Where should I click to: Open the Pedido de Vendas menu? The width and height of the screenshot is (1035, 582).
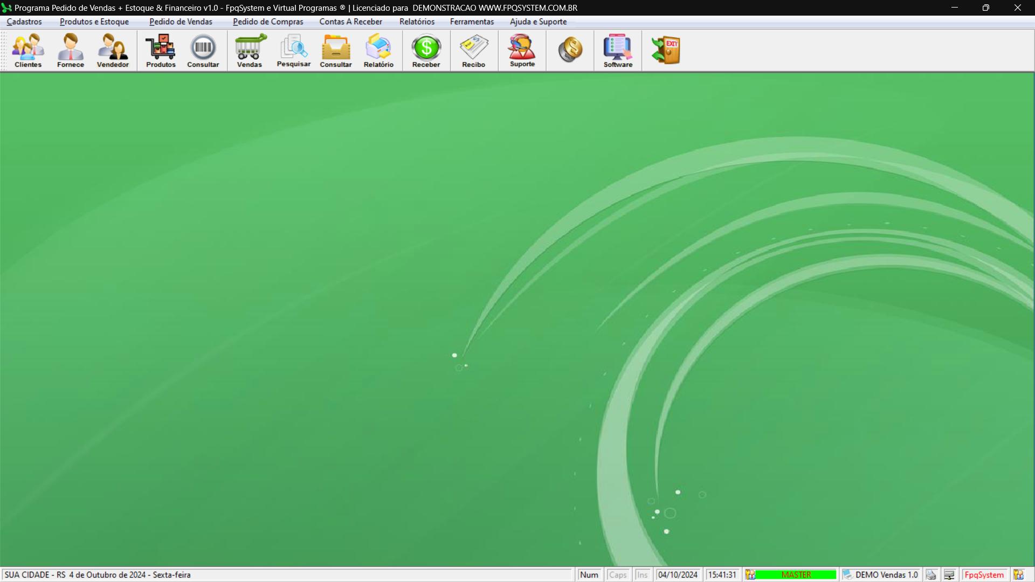click(x=181, y=22)
